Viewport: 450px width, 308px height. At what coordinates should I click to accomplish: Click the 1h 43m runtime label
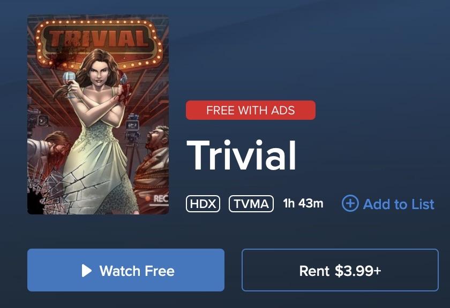[303, 203]
